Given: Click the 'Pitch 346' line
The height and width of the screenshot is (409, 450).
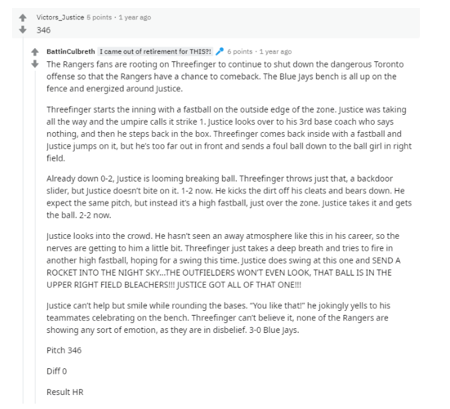Looking at the screenshot, I should tap(64, 350).
